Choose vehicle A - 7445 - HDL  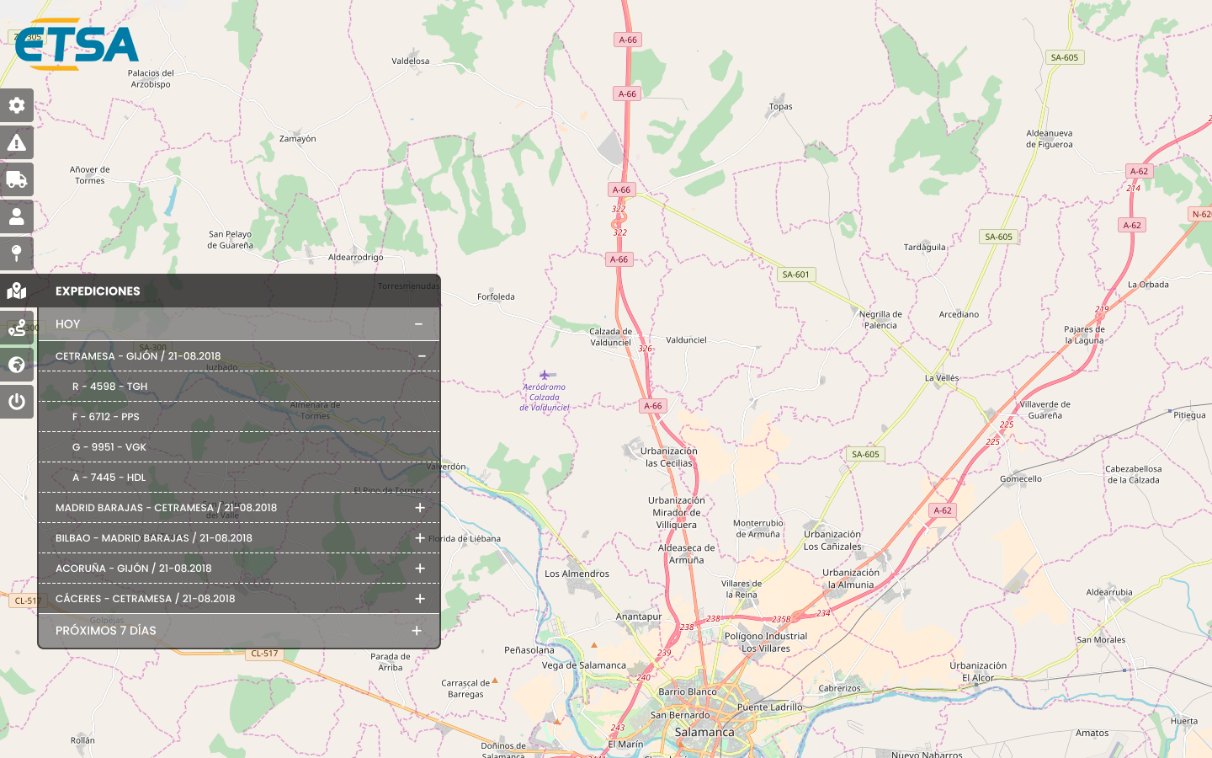tap(109, 478)
